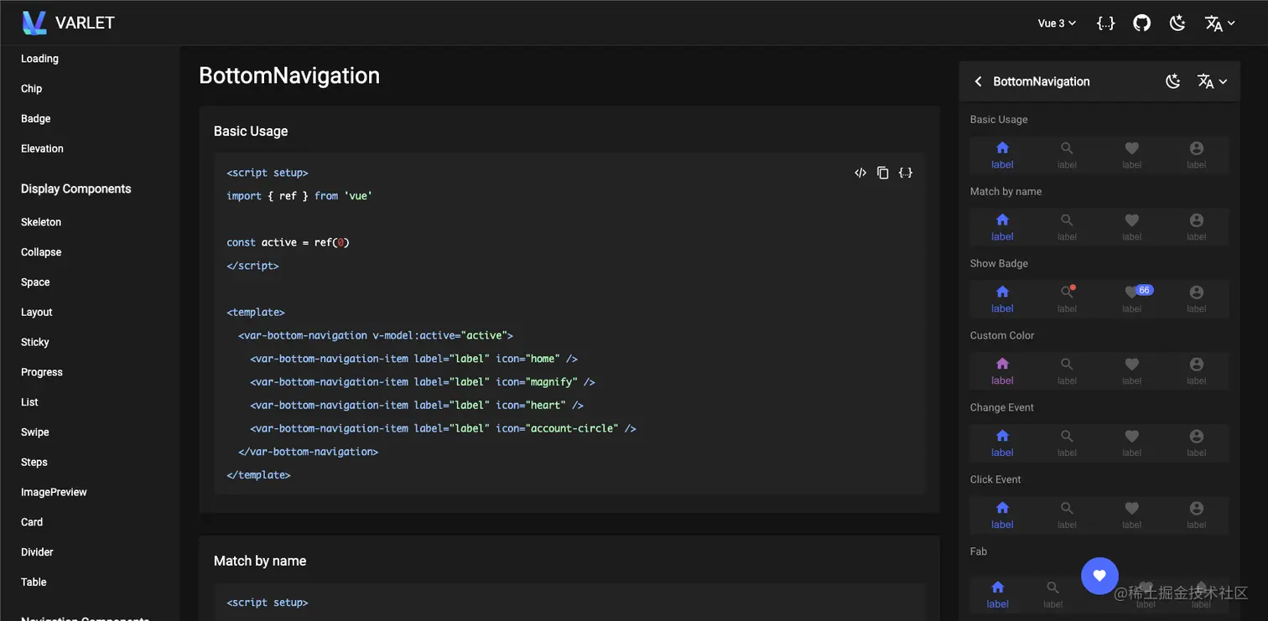
Task: Click the back arrow in mobile preview
Action: [978, 81]
